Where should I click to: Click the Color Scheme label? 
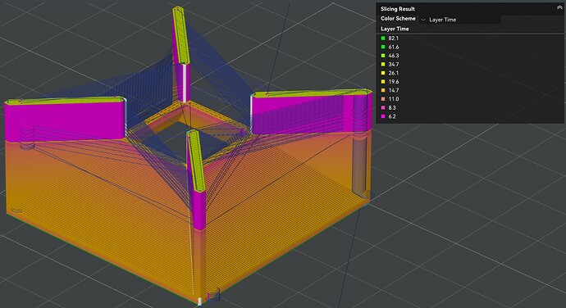(x=398, y=18)
